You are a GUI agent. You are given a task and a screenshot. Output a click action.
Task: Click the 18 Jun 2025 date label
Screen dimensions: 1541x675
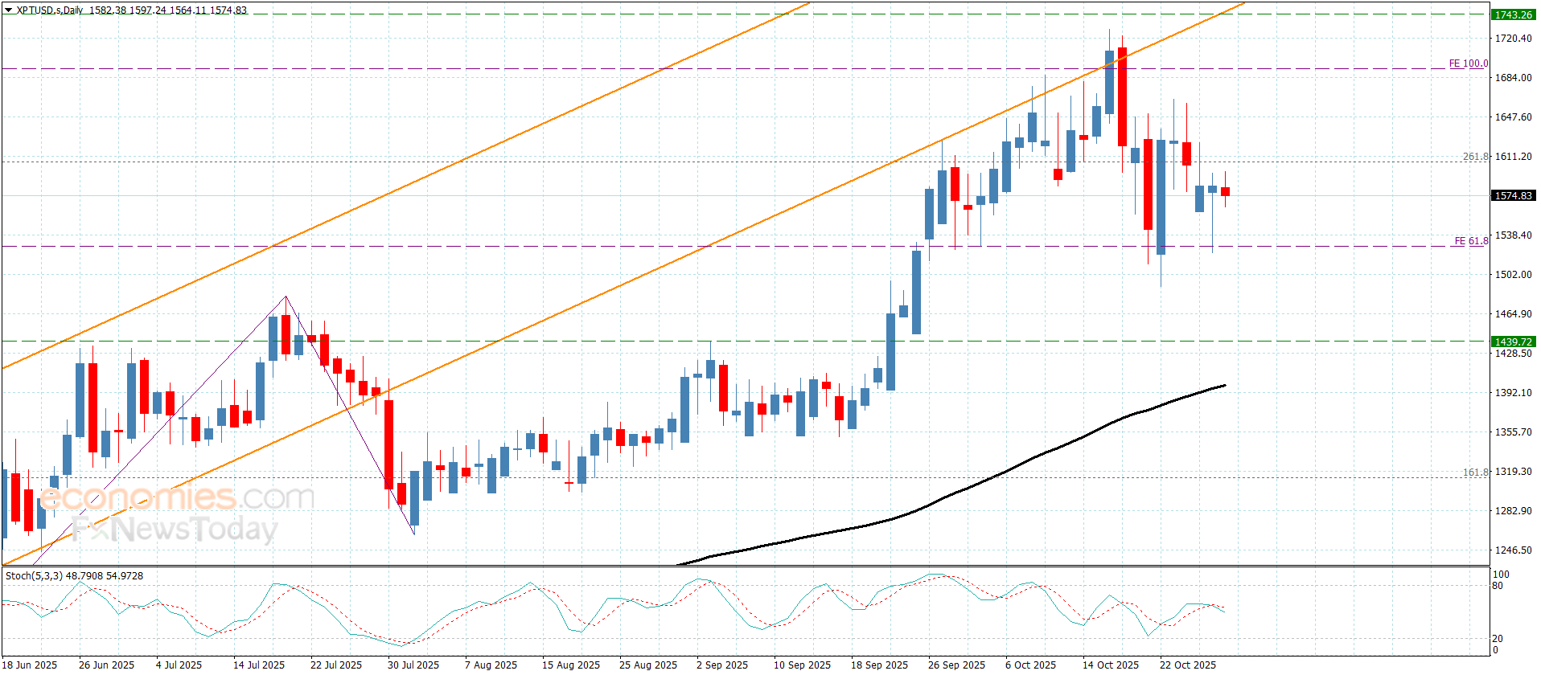(30, 665)
